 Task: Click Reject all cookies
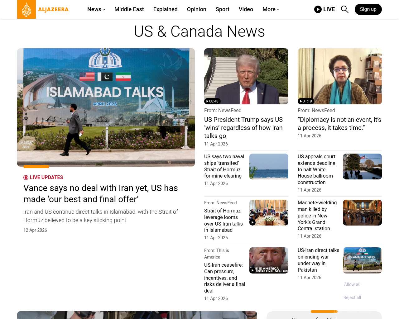pyautogui.click(x=352, y=298)
